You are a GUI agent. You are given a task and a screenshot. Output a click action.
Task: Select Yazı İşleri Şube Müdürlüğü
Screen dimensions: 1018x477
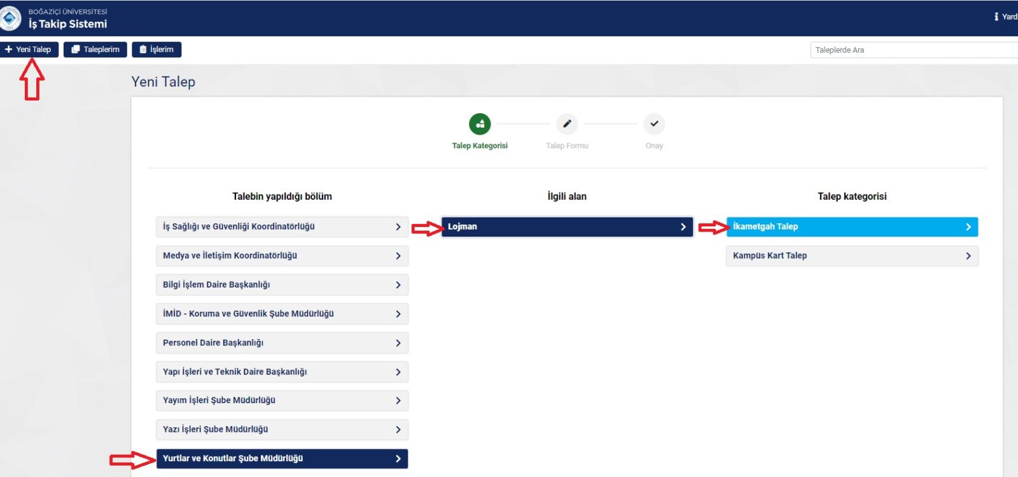[x=282, y=430]
